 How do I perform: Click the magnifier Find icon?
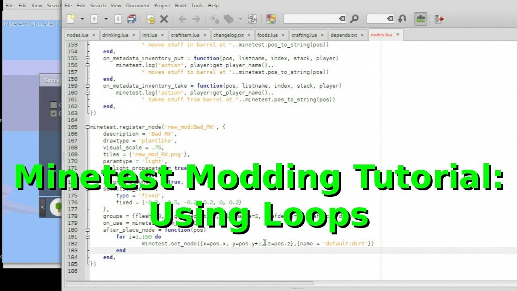click(x=354, y=19)
